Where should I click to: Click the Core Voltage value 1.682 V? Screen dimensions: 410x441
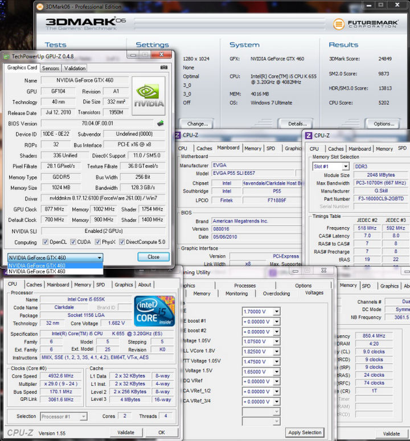click(x=116, y=323)
